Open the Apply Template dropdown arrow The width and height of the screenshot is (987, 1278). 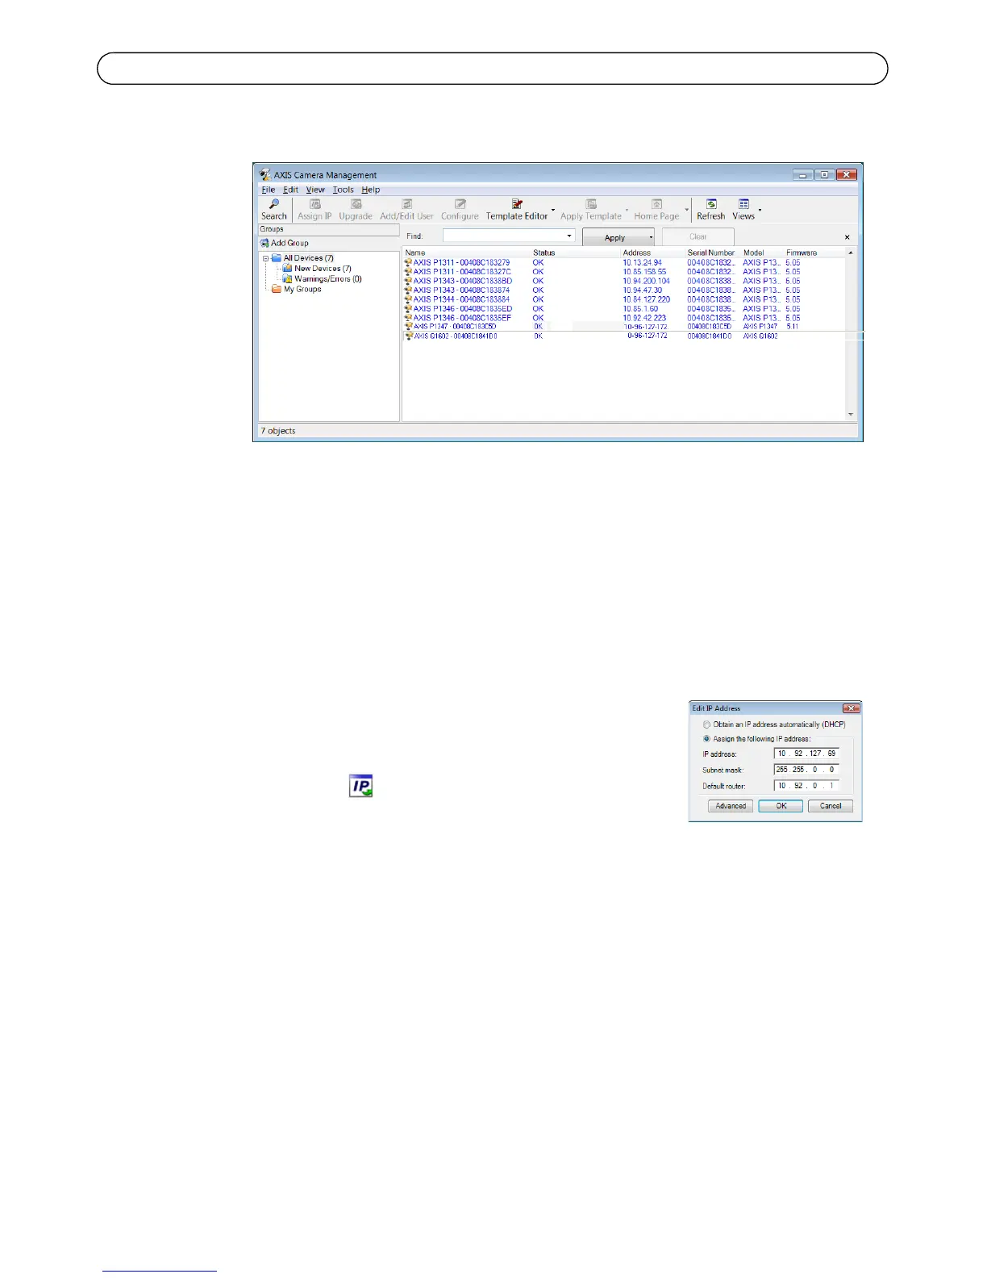click(627, 210)
